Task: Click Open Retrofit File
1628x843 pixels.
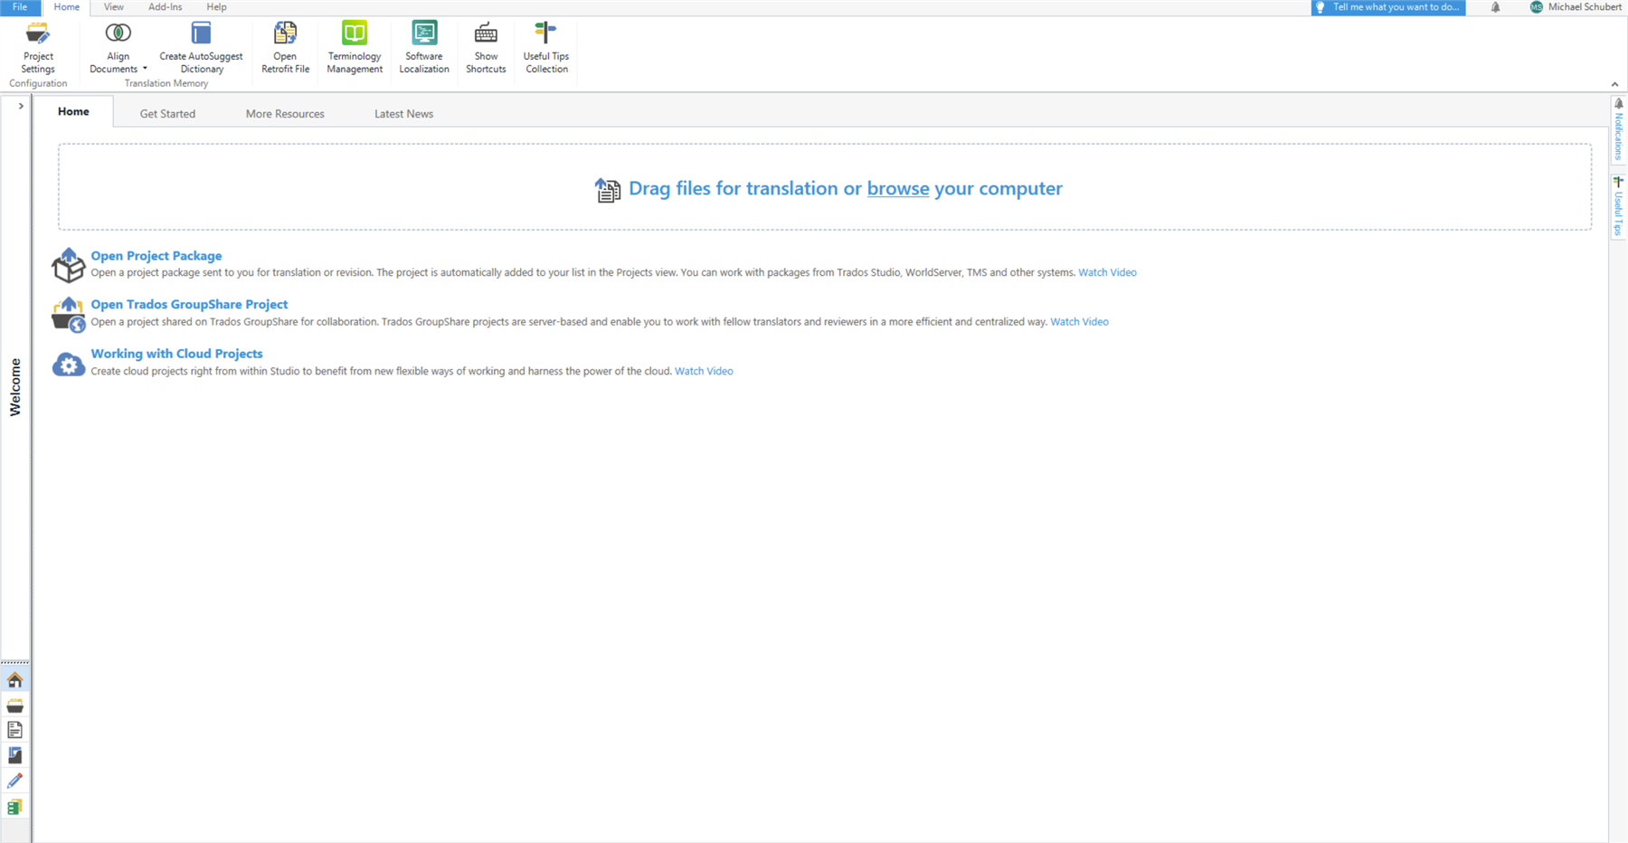Action: (x=285, y=48)
